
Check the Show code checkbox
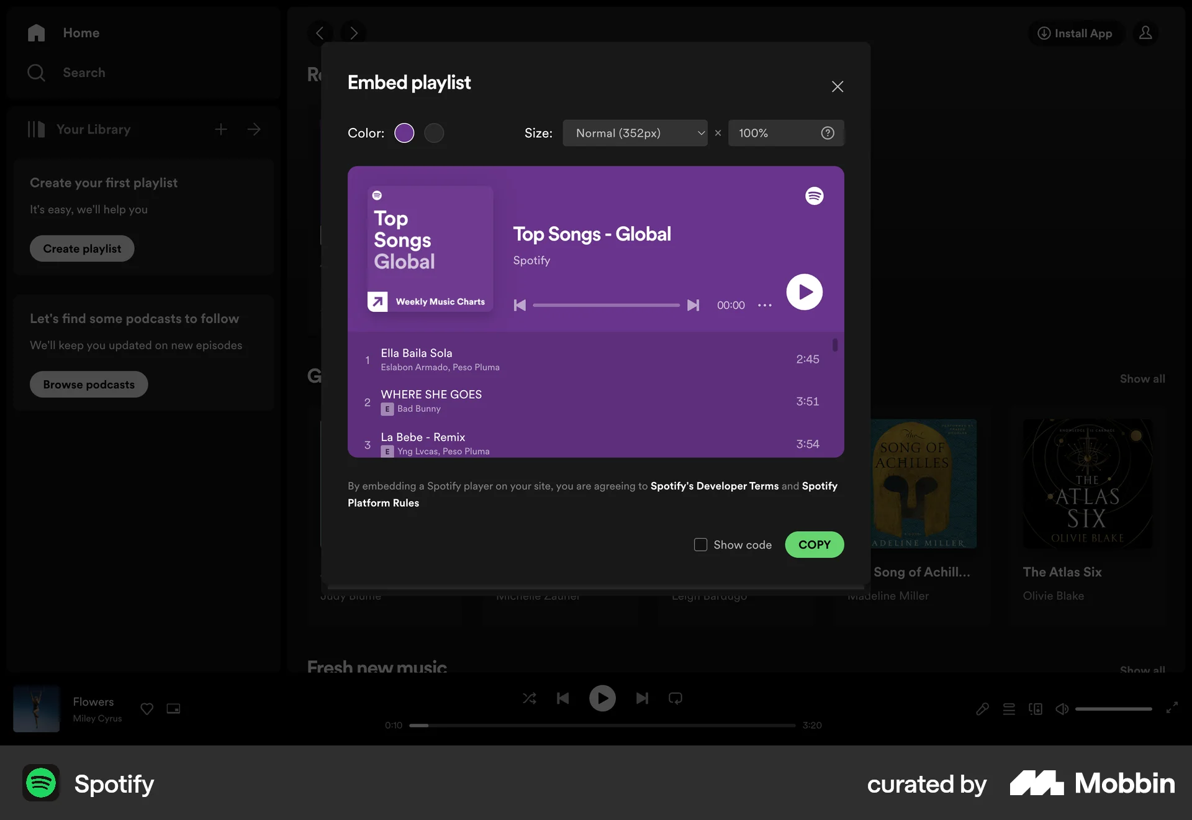pos(700,544)
